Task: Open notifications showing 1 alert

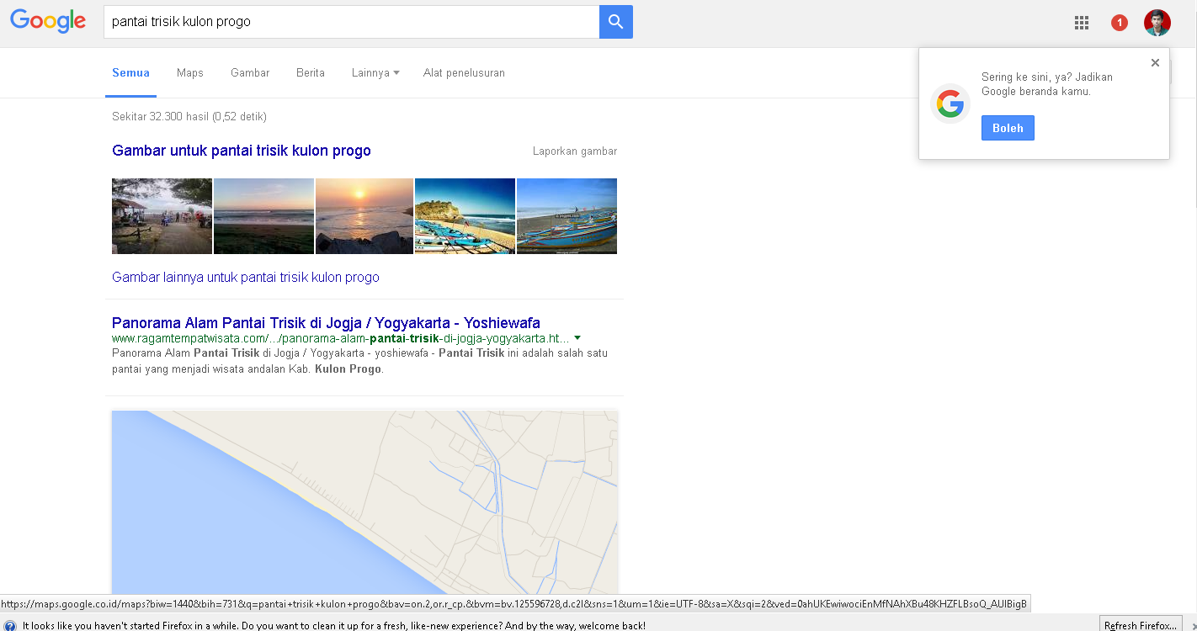Action: (1119, 22)
